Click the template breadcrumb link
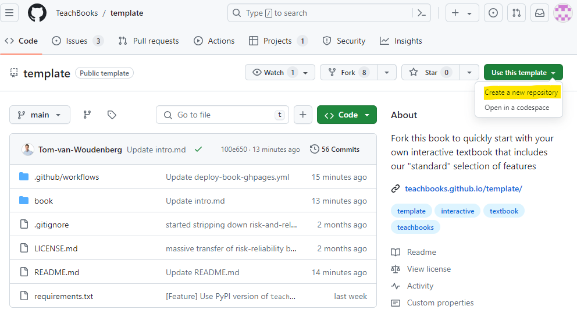 pyautogui.click(x=127, y=13)
